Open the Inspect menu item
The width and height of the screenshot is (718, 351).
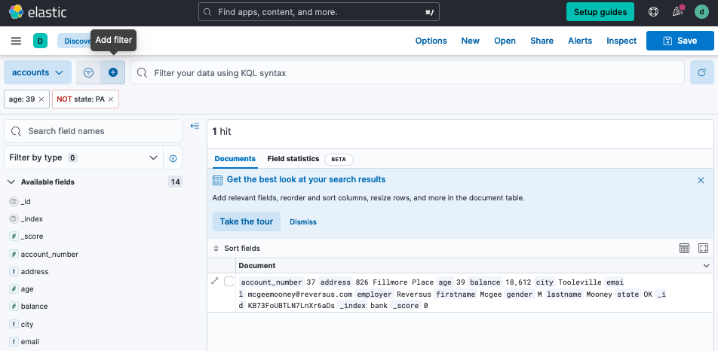pyautogui.click(x=621, y=41)
